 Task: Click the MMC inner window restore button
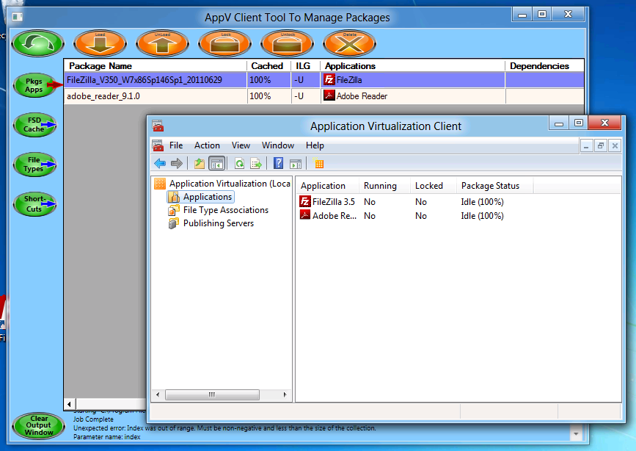click(x=600, y=145)
